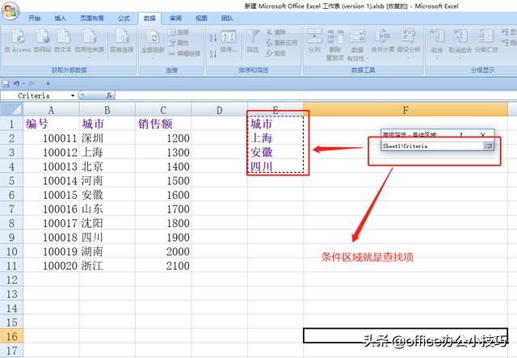The width and height of the screenshot is (517, 358).
Task: Open the Name Box dropdown arrow
Action: tap(73, 95)
